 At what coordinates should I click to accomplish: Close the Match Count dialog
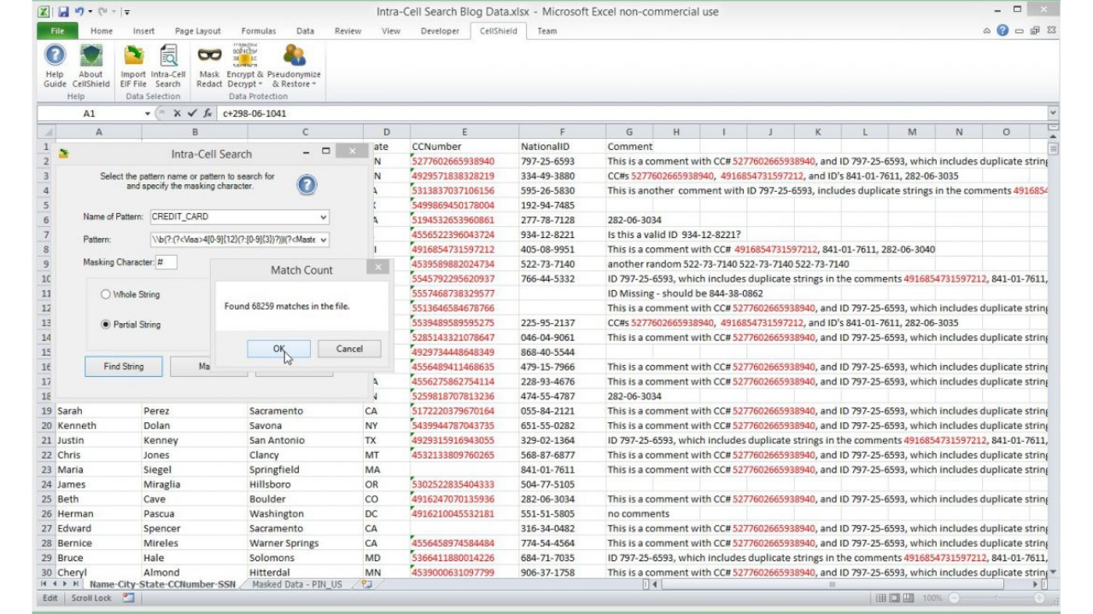click(x=378, y=268)
